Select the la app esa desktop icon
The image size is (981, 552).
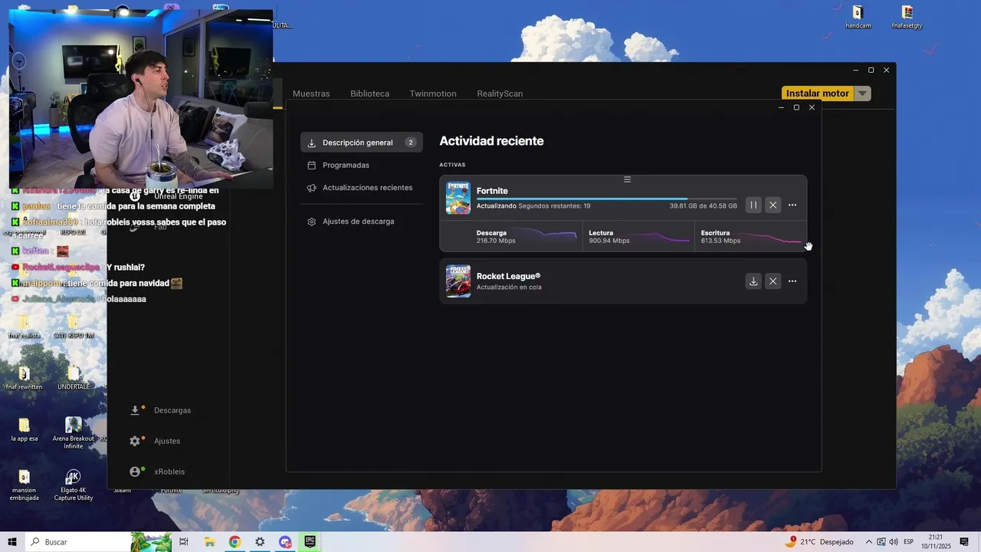coord(24,429)
